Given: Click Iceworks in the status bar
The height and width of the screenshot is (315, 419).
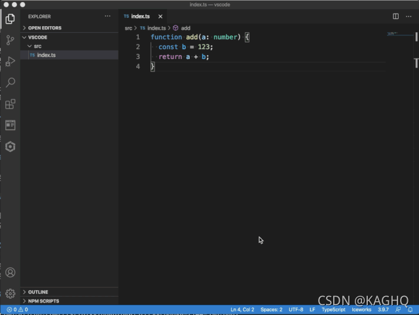Looking at the screenshot, I should [x=361, y=310].
